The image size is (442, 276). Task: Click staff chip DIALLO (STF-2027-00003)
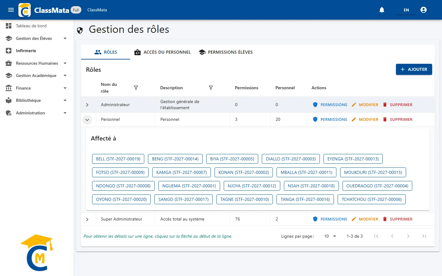[x=291, y=159]
